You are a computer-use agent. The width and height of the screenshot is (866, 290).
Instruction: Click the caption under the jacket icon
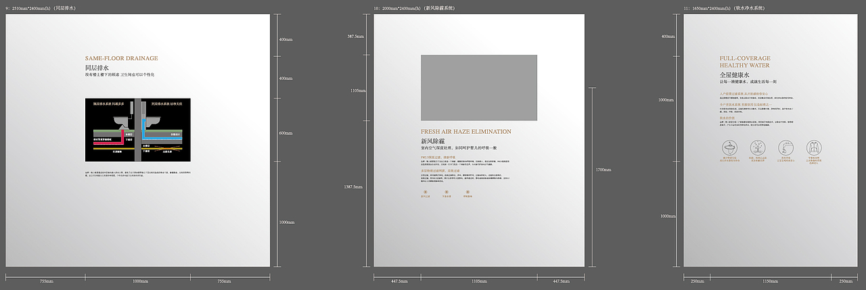[815, 162]
